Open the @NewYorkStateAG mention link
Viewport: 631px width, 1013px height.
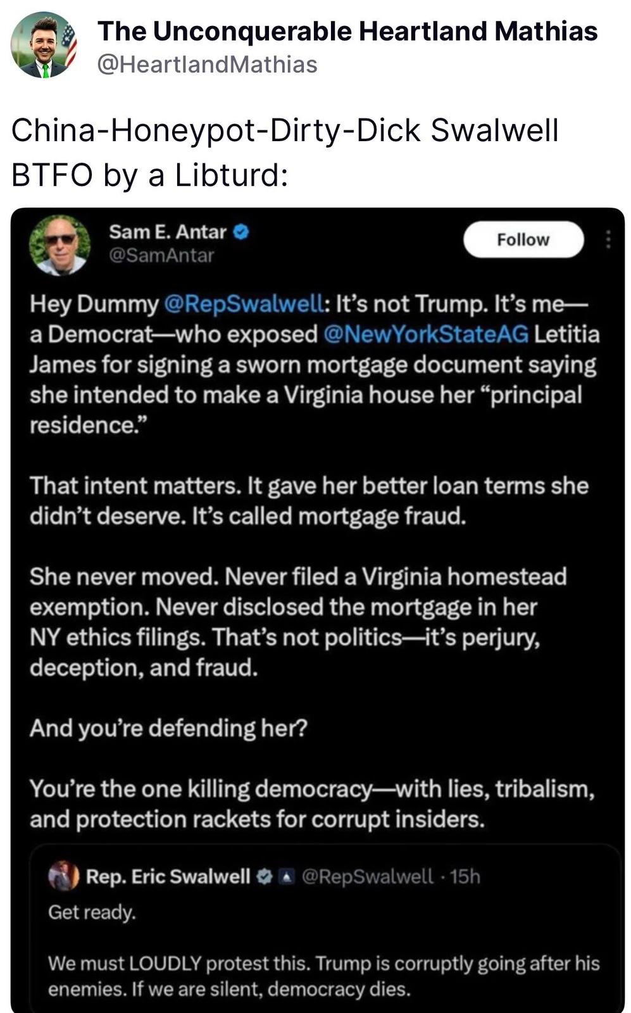coord(425,334)
